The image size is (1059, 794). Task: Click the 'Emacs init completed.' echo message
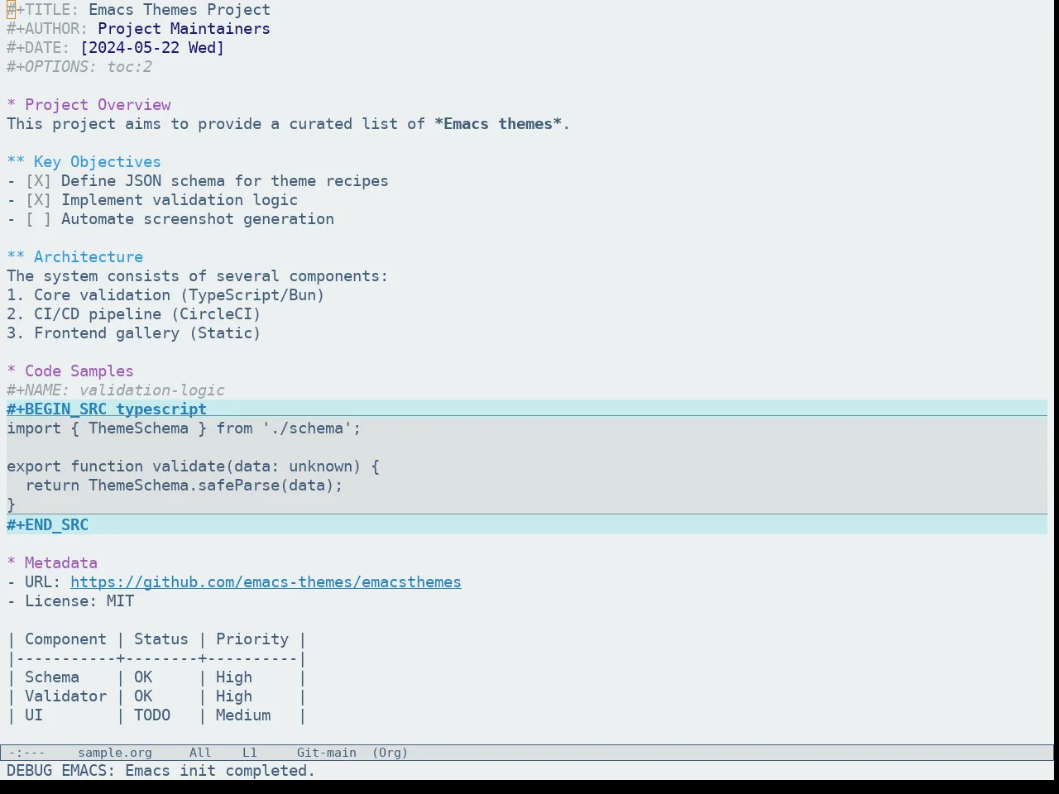[x=220, y=771]
